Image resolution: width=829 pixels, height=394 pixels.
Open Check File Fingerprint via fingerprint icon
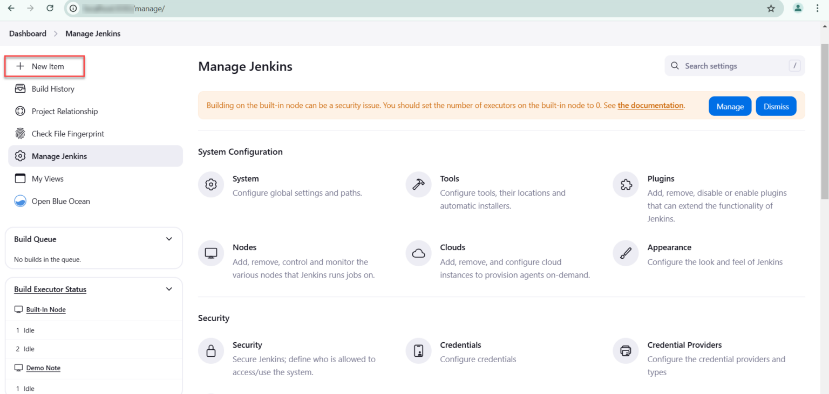(20, 133)
